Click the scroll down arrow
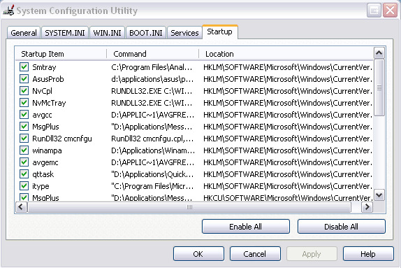401x268 pixels. pos(379,195)
